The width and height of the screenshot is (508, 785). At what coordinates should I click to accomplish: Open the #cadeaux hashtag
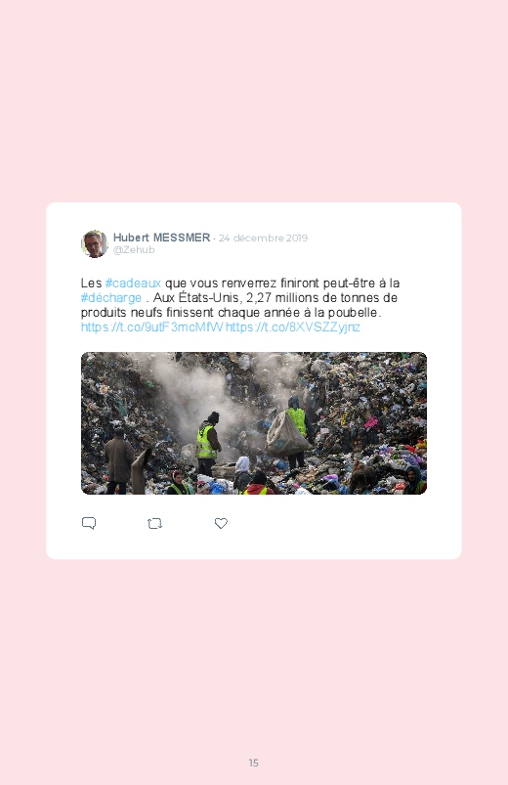point(133,283)
